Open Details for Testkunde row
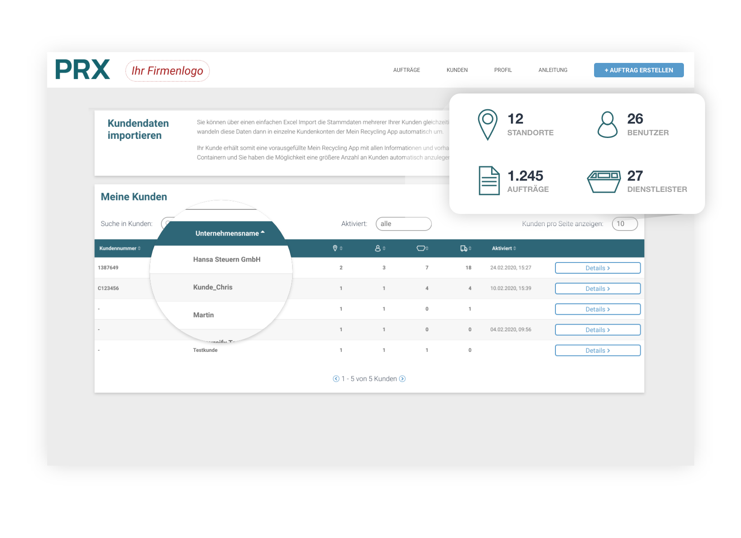This screenshot has height=538, width=741. [x=598, y=351]
